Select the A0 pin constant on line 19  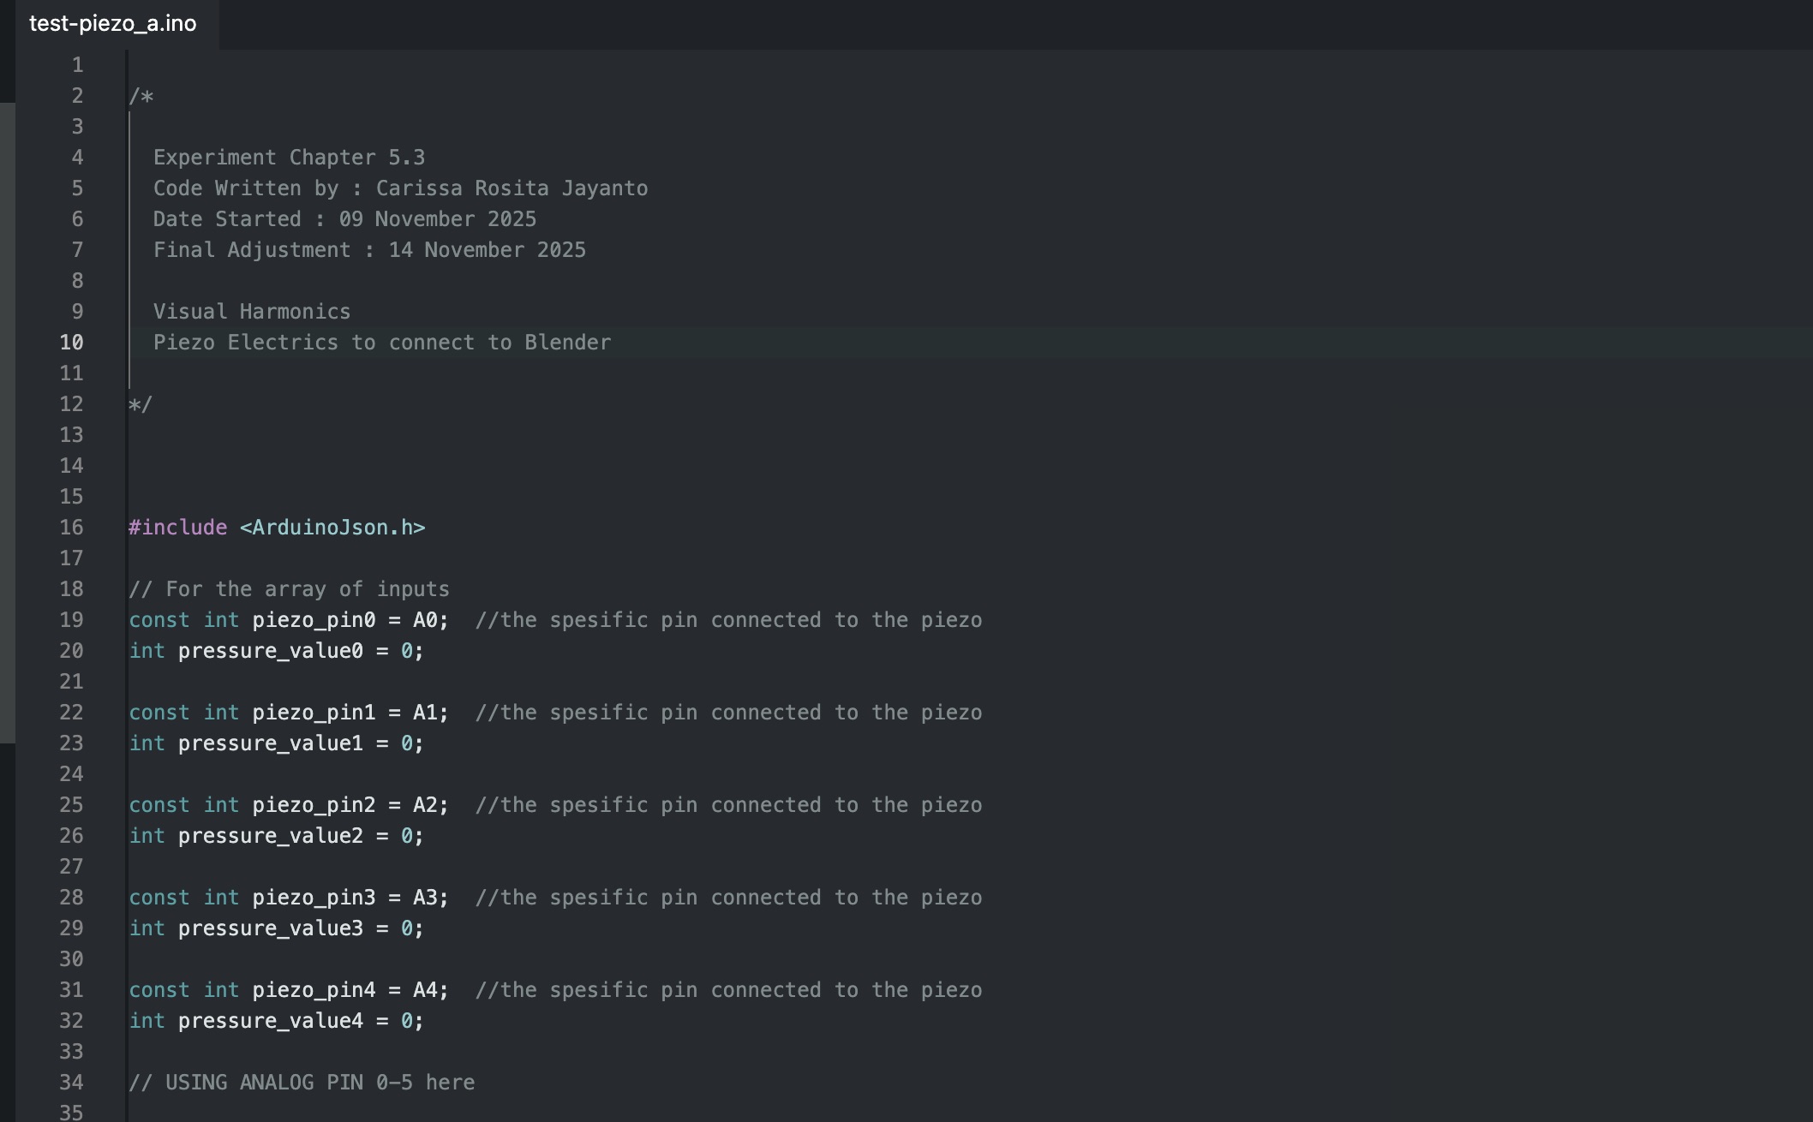coord(426,619)
